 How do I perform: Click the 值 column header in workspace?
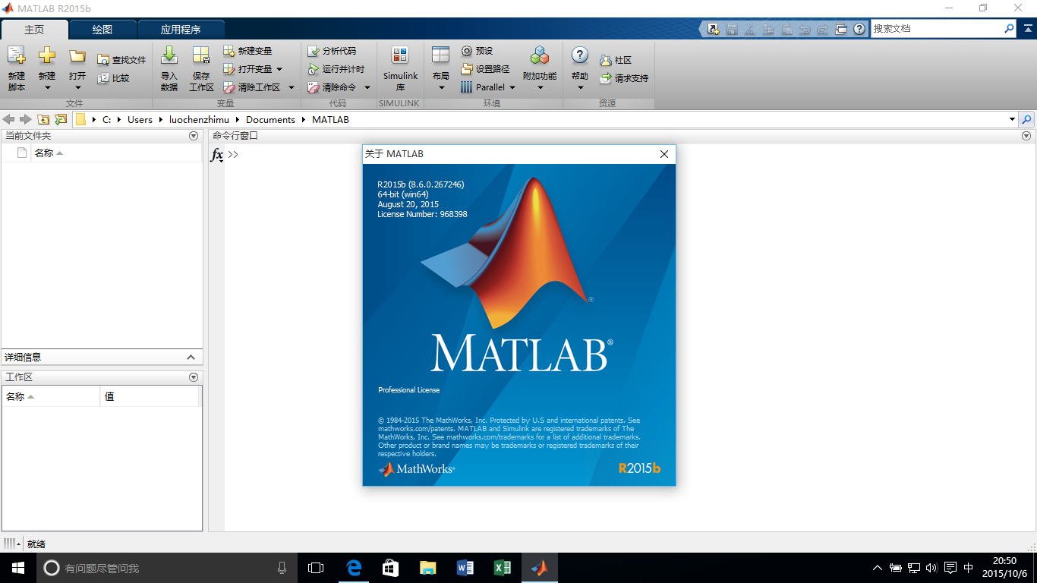click(150, 396)
